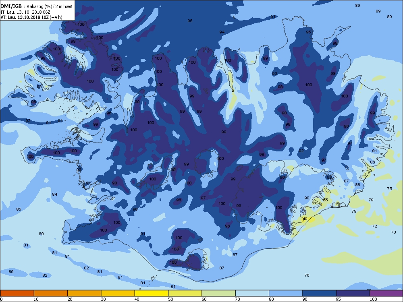Screen dimensions: 403x302
Task: Click the '73' humidity value on the map
Action: 393,232
